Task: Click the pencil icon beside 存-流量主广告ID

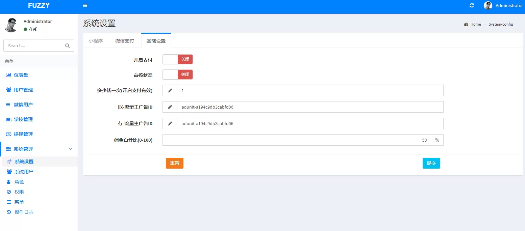Action: coord(170,123)
